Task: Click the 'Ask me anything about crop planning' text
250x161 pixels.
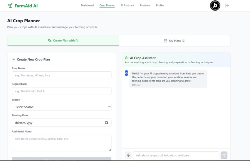Action: tap(169, 62)
